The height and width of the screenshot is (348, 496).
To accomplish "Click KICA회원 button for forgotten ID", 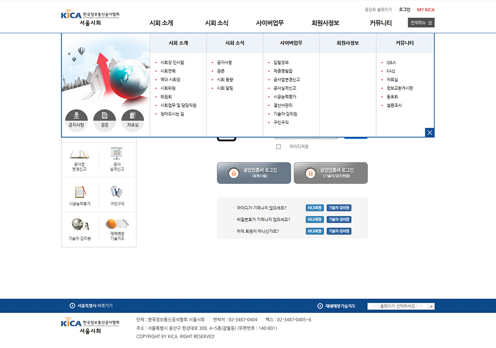I will [315, 208].
